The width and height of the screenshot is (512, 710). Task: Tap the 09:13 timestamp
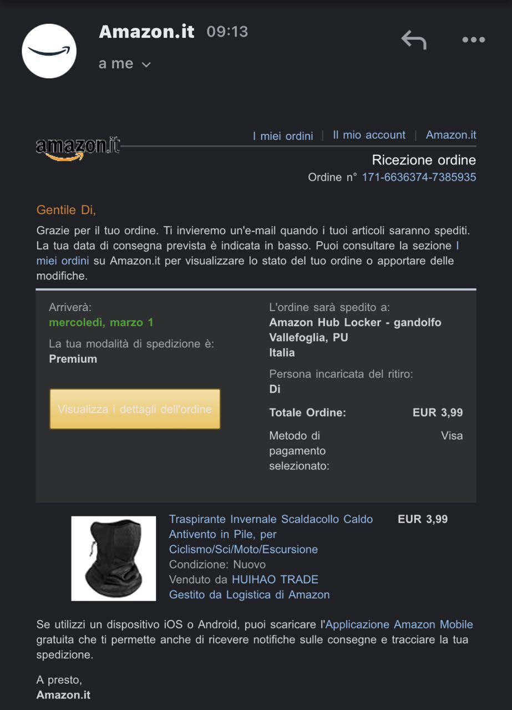click(227, 32)
